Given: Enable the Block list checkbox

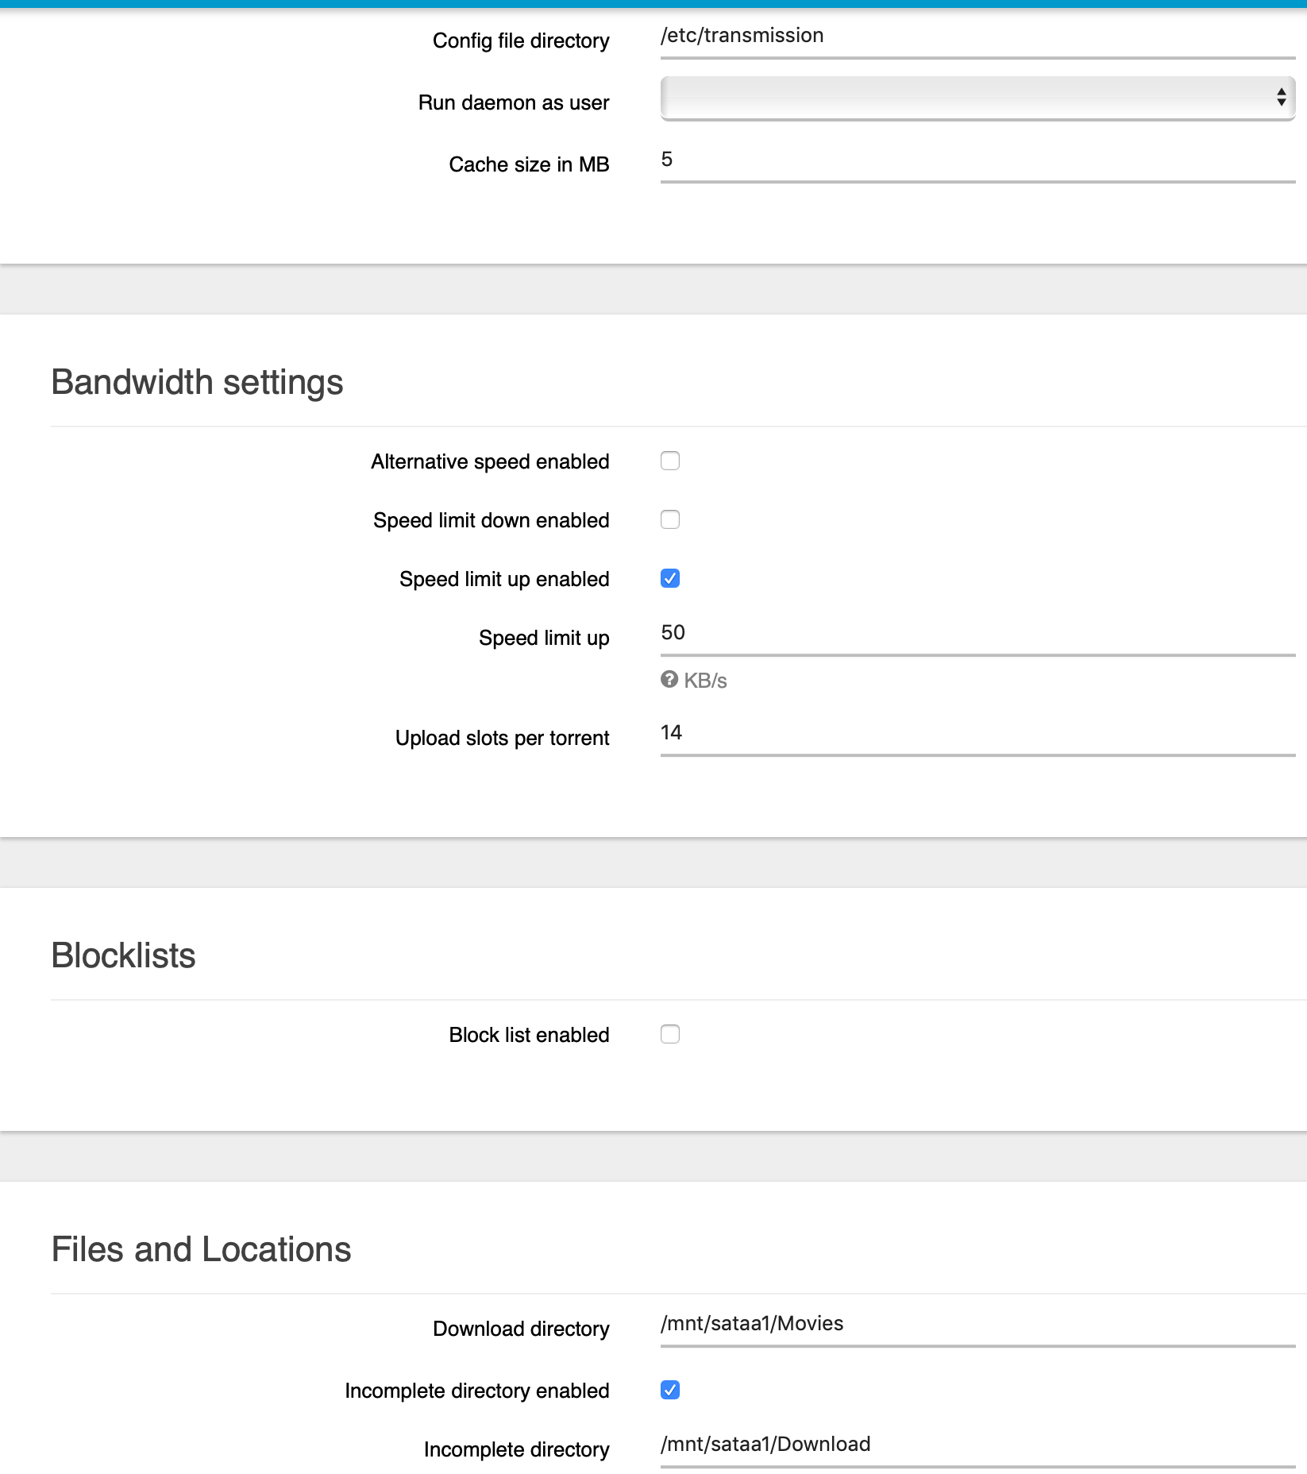Looking at the screenshot, I should coord(670,1034).
